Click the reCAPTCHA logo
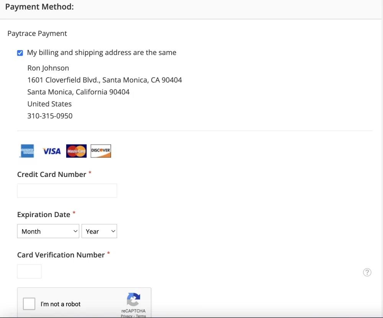 (133, 300)
